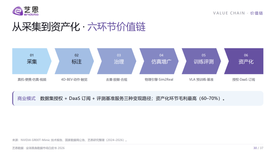The width and height of the screenshot is (276, 154).
Task: Click caption '物理引擎·Sim2Real'
Action: 159,80
